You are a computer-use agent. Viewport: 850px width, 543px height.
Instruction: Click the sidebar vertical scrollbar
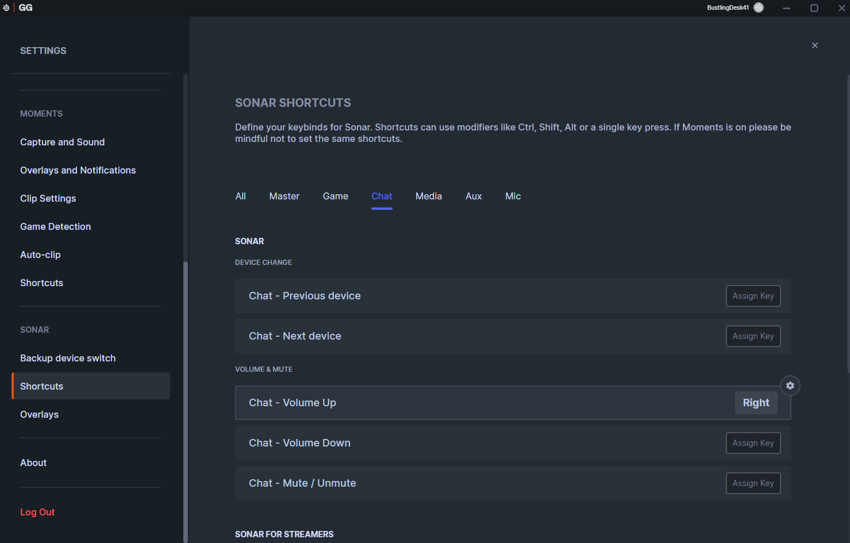185,402
